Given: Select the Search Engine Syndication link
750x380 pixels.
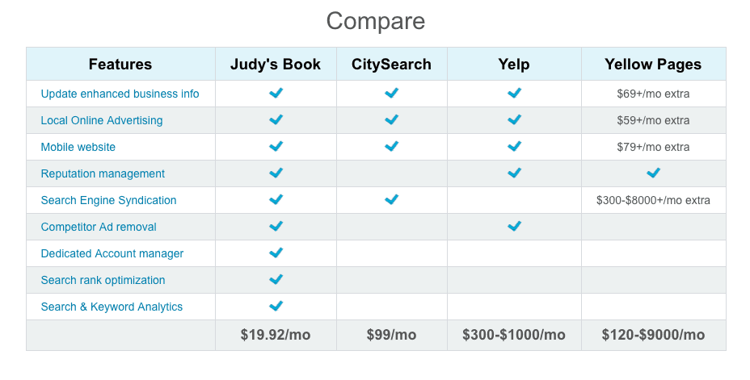Looking at the screenshot, I should 108,201.
